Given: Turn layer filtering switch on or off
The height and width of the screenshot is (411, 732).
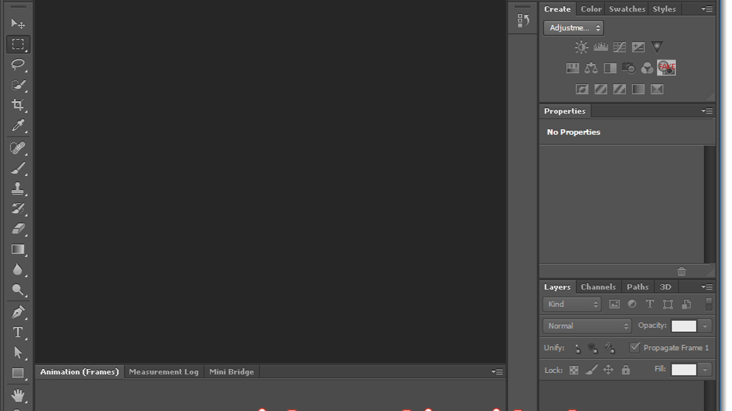Looking at the screenshot, I should [709, 304].
